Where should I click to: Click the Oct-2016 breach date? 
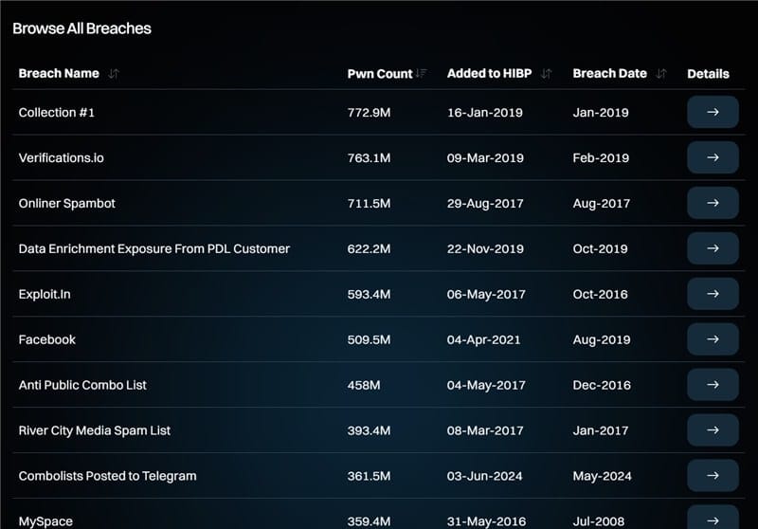[601, 295]
